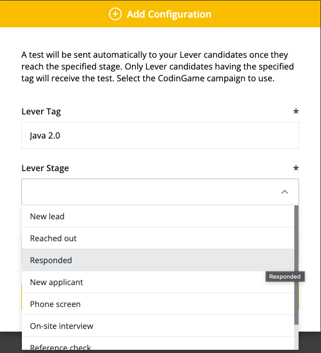Click the required asterisk for Lever Tag

[x=296, y=112]
